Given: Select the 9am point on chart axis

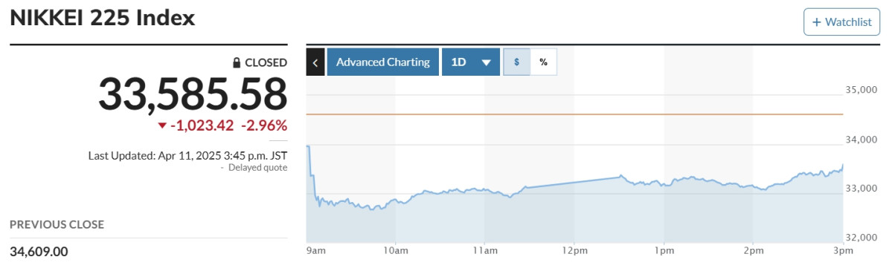Looking at the screenshot, I should pos(315,251).
